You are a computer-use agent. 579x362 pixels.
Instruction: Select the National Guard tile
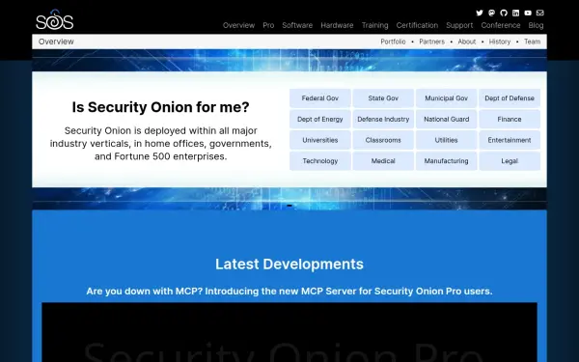point(447,120)
